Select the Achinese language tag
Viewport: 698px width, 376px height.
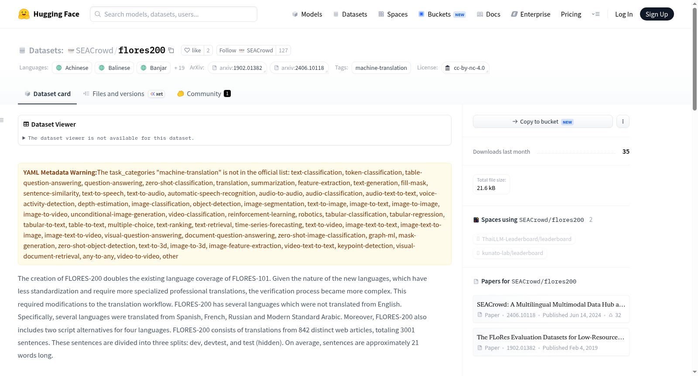(72, 68)
